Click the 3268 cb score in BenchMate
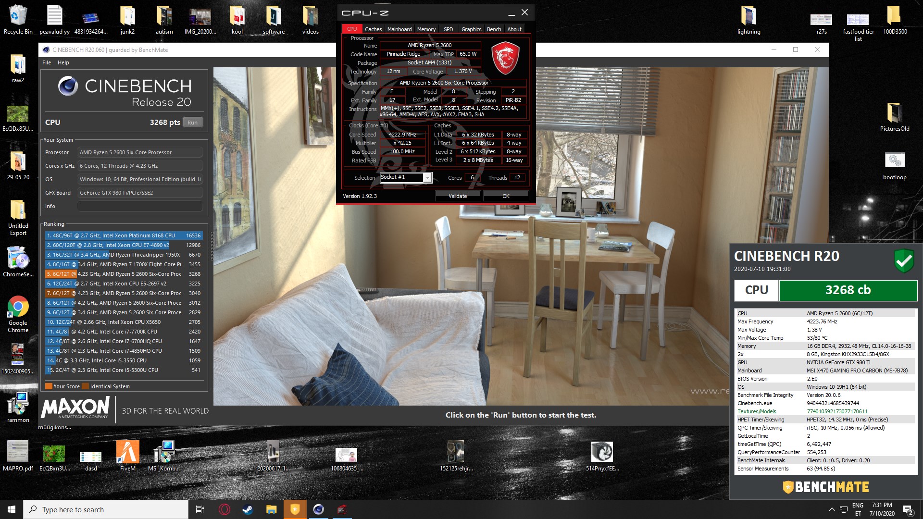Viewport: 923px width, 519px height. coord(848,290)
